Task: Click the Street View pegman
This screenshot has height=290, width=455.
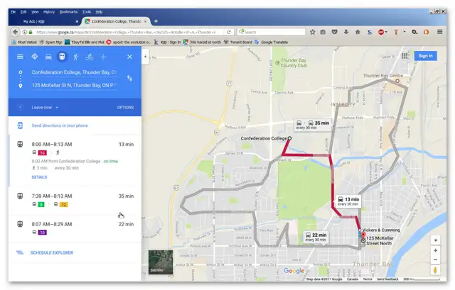Action: (435, 270)
